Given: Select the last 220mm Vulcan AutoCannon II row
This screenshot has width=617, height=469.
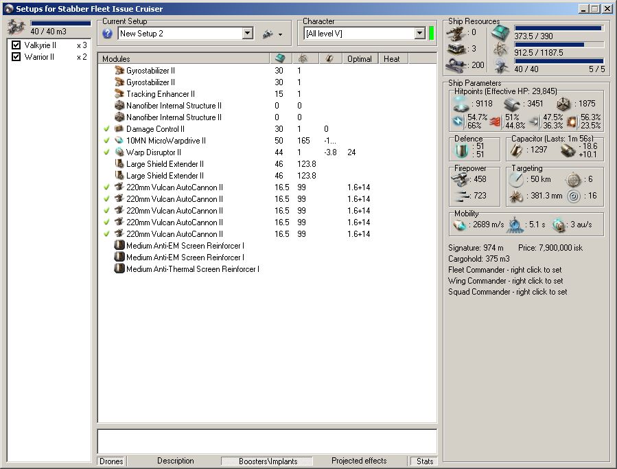Looking at the screenshot, I should pos(267,234).
